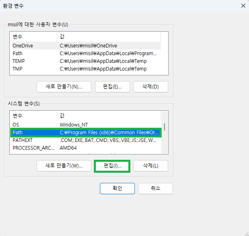Viewport: 249px width, 236px height.
Task: Click user Path value ending in Program...
Action: (x=108, y=54)
